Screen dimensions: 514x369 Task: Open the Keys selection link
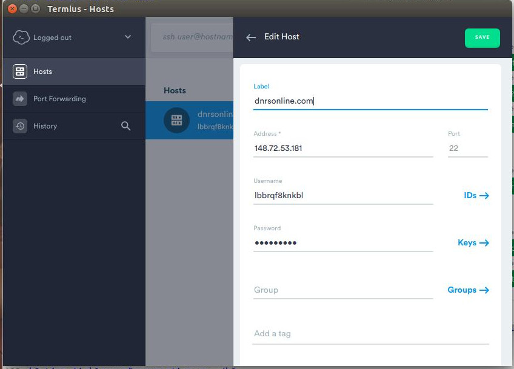[x=473, y=243]
